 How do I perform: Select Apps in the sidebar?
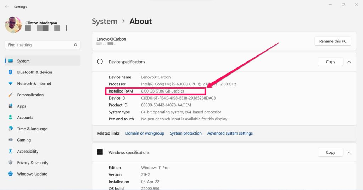(43, 106)
